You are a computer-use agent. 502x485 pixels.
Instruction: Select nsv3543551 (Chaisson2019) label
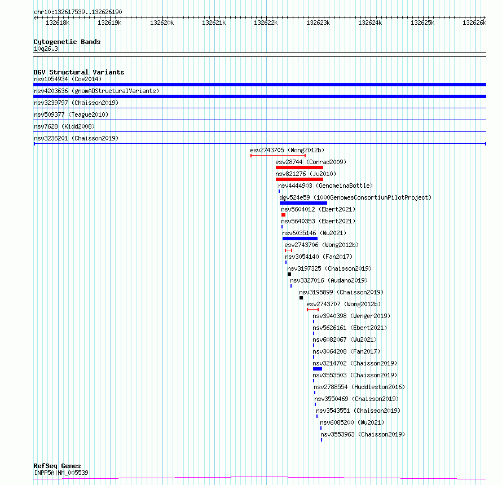358,411
